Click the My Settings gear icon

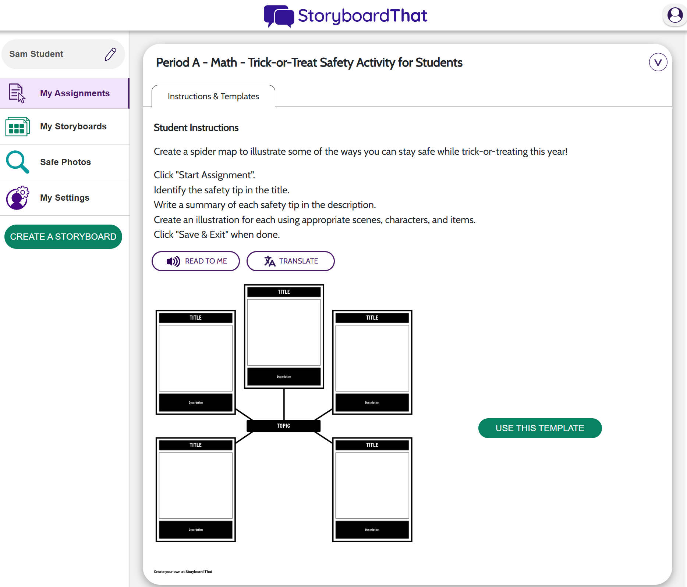pos(17,198)
